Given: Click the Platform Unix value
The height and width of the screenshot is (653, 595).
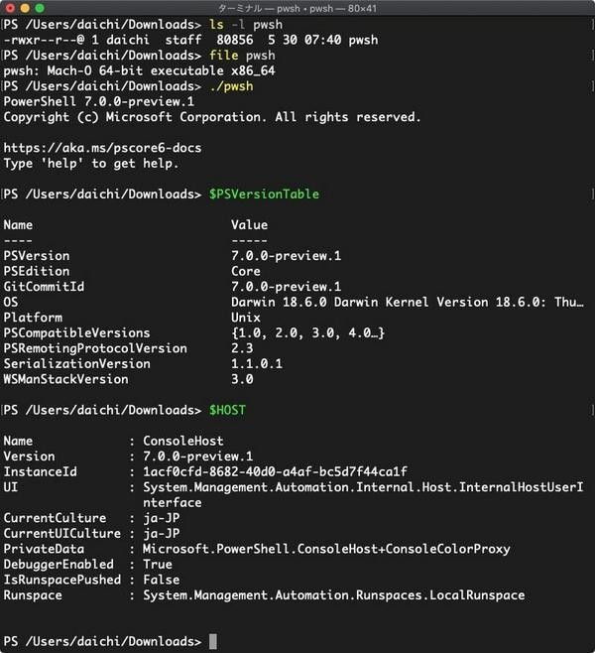Looking at the screenshot, I should (246, 318).
